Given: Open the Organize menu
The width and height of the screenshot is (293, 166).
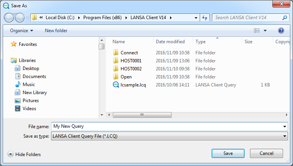Looking at the screenshot, I should pos(22,31).
